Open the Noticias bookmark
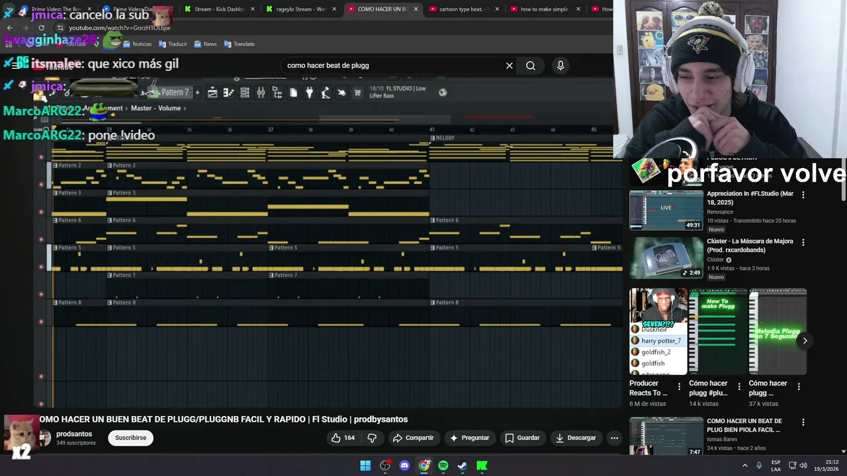This screenshot has width=847, height=476. pos(137,44)
